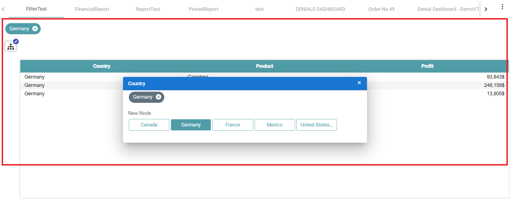Click the Profit column header
The height and width of the screenshot is (202, 512).
click(427, 66)
